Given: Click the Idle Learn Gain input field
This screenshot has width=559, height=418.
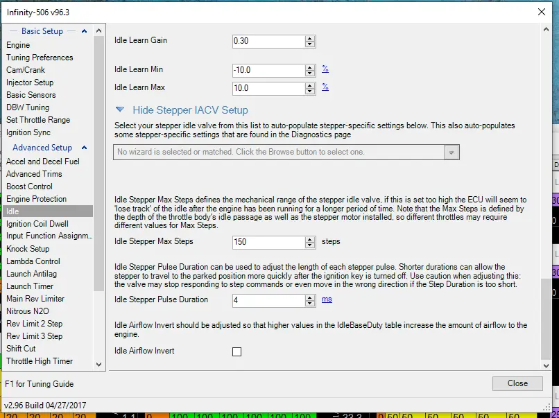Looking at the screenshot, I should (x=269, y=42).
